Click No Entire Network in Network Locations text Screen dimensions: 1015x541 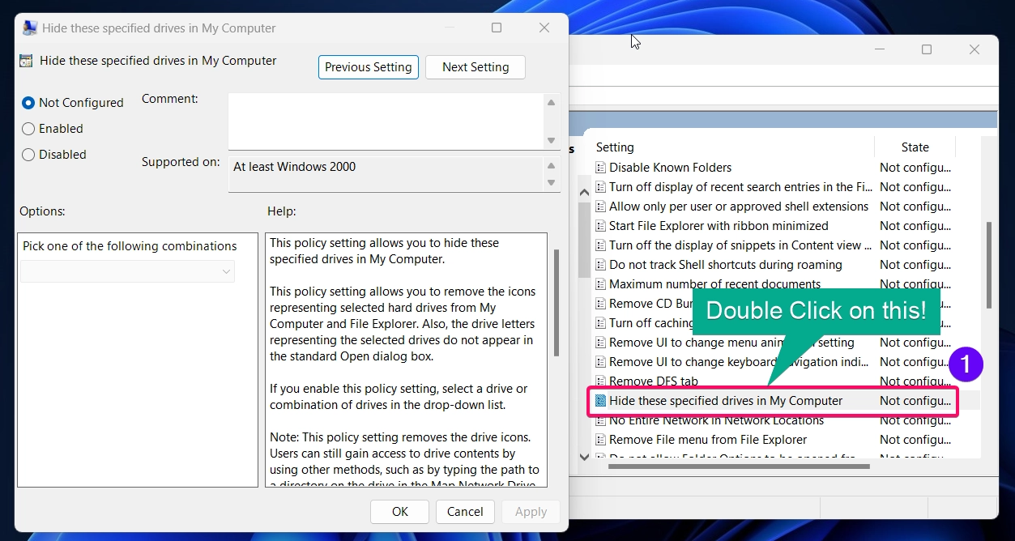click(x=716, y=420)
